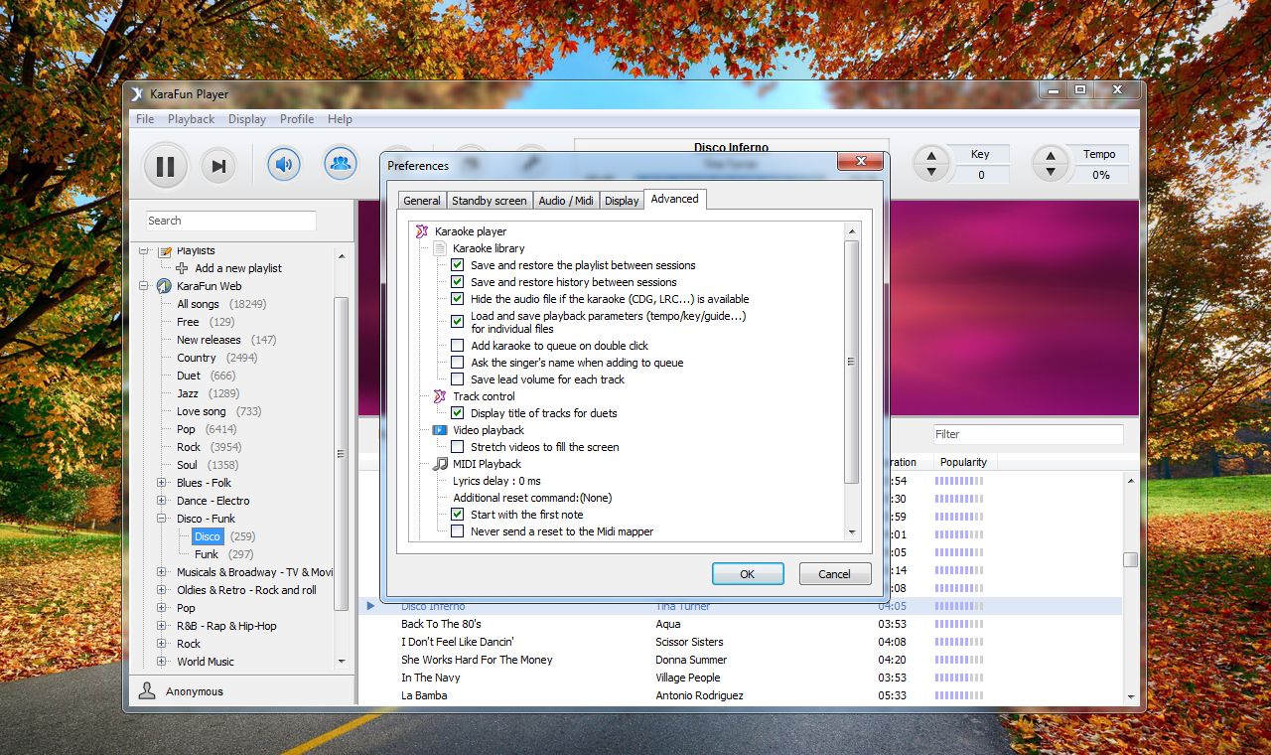Screen dimensions: 1271x755
Task: Click the Track control icon
Action: (x=440, y=396)
